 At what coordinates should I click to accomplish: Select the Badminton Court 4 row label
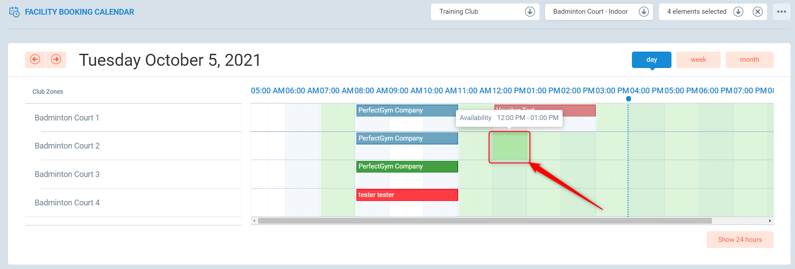point(67,203)
